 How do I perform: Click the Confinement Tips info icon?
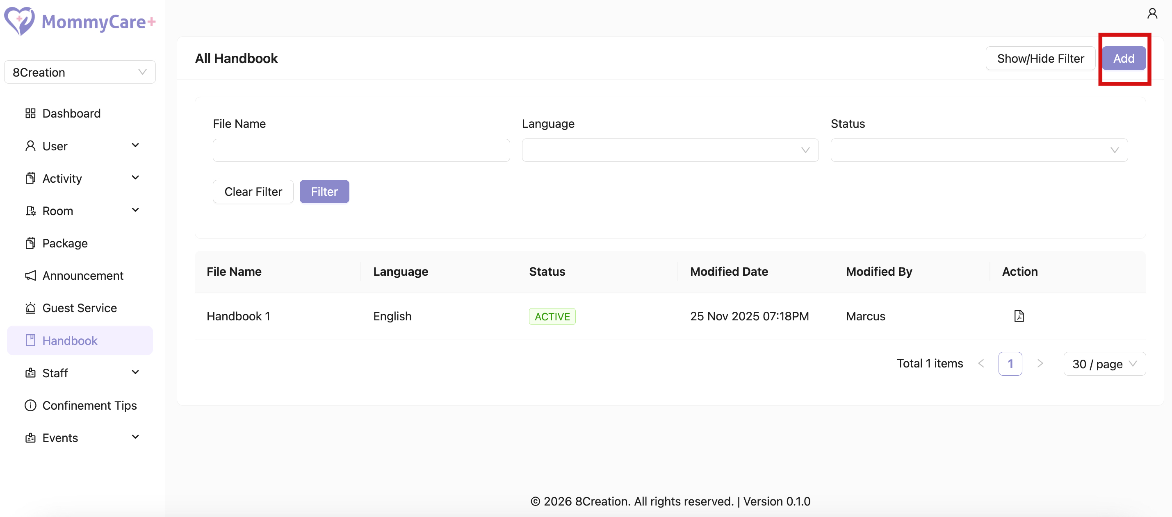coord(30,405)
